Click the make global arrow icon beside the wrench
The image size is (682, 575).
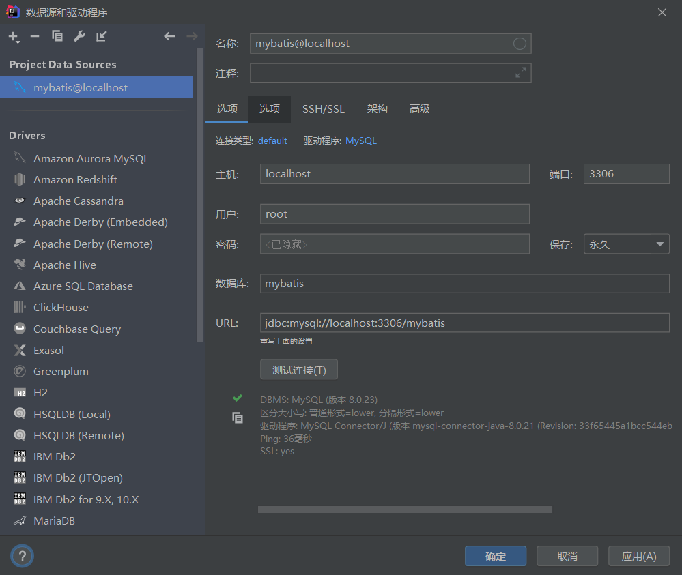coord(101,37)
